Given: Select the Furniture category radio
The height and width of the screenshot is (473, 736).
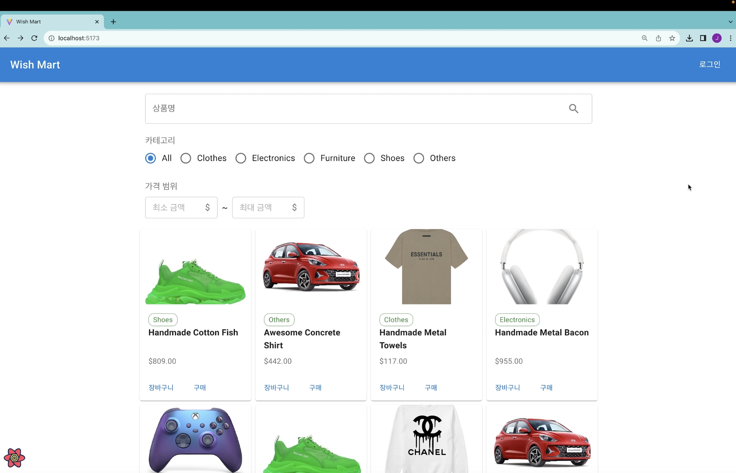Looking at the screenshot, I should tap(309, 158).
